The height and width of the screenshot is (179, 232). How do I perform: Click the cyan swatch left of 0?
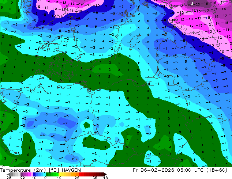(44, 174)
